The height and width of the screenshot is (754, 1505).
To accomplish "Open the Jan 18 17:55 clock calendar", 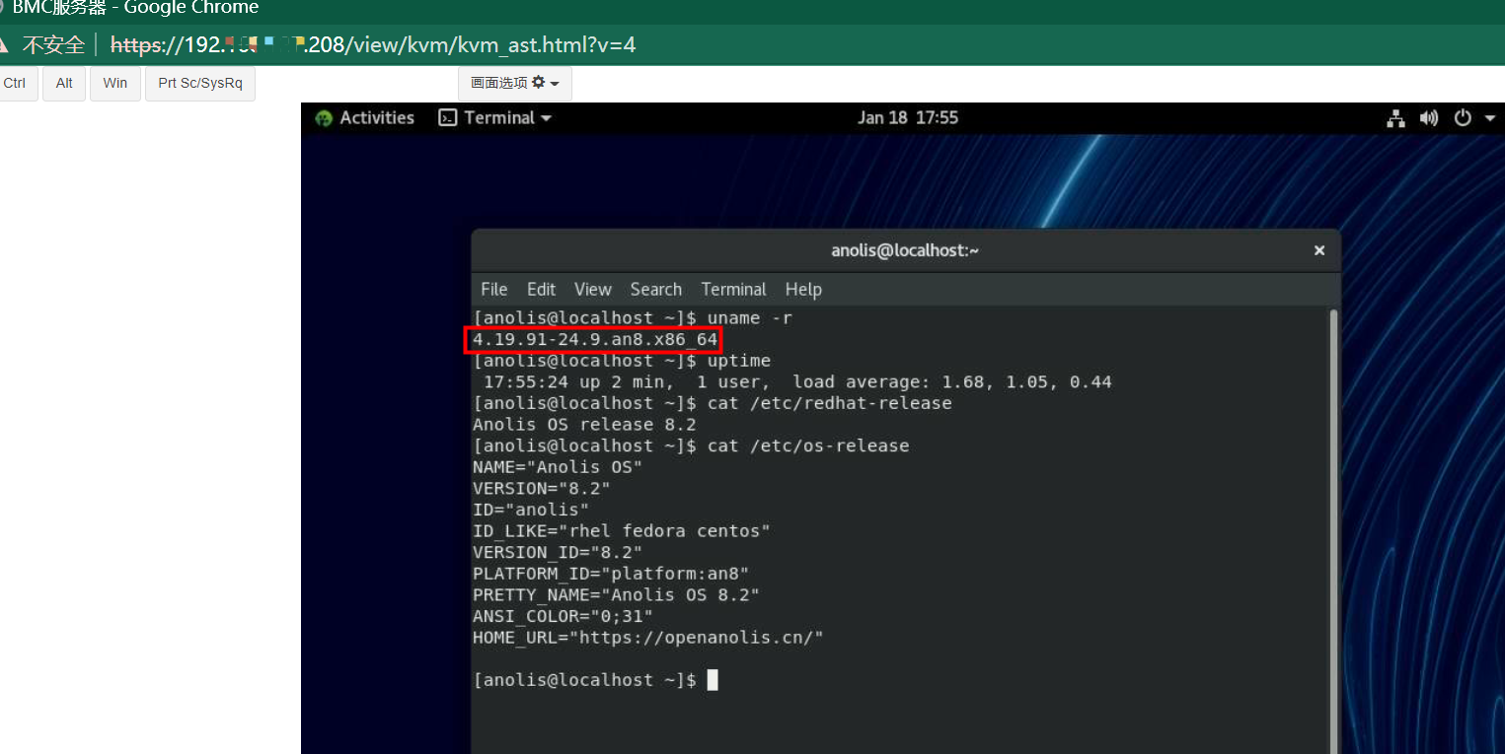I will pyautogui.click(x=907, y=118).
